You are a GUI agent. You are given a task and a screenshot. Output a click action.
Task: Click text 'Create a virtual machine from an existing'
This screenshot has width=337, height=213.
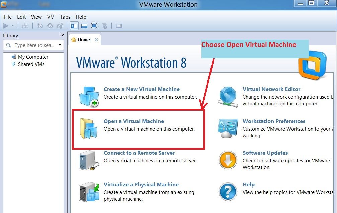pos(149,192)
